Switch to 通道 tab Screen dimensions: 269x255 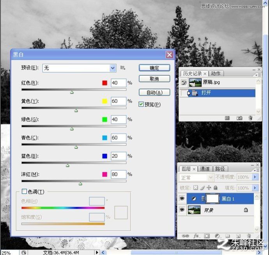(205, 169)
